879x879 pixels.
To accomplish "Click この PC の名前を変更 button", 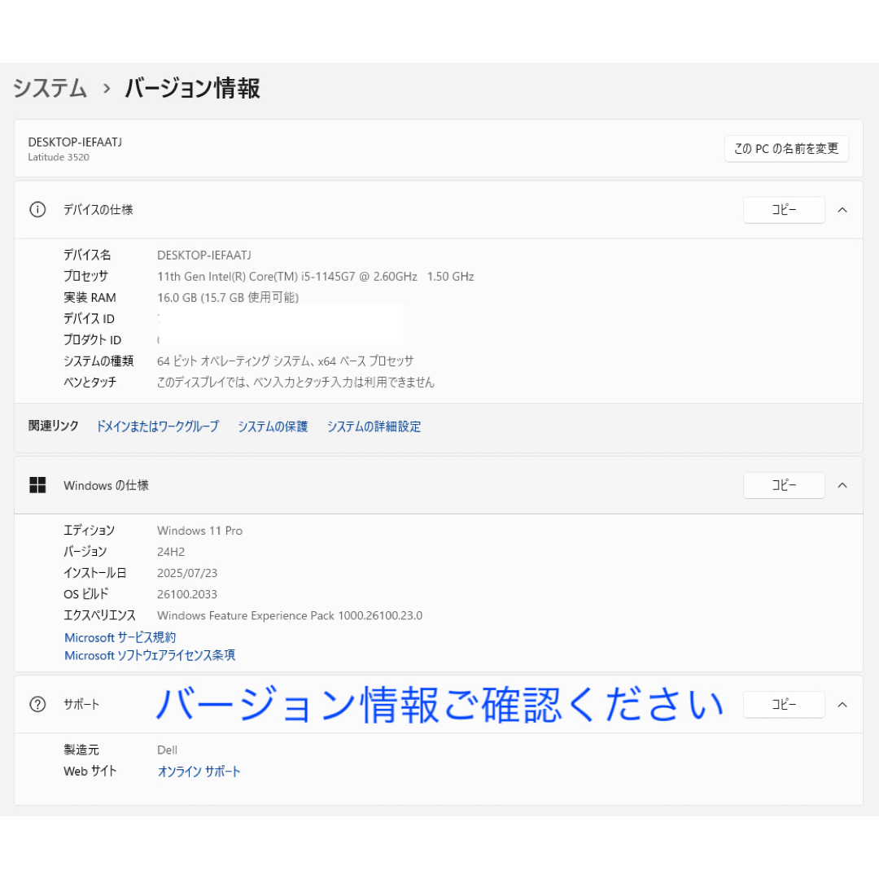I will click(x=786, y=149).
